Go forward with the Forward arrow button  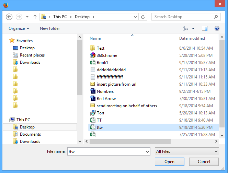[19, 17]
